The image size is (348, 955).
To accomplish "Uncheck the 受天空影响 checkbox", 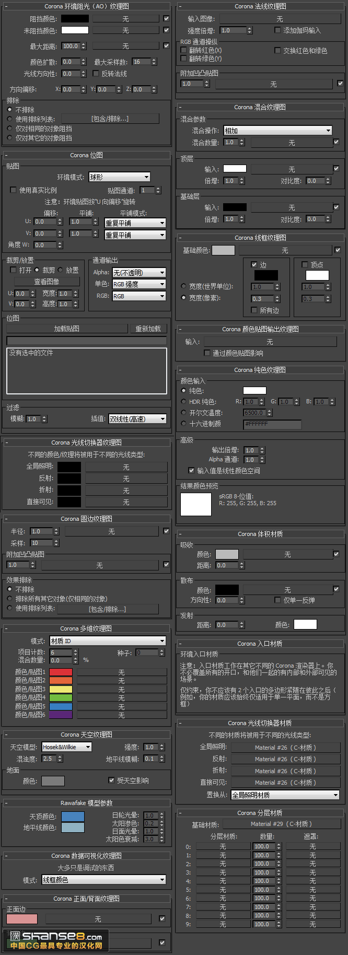I will 111,781.
